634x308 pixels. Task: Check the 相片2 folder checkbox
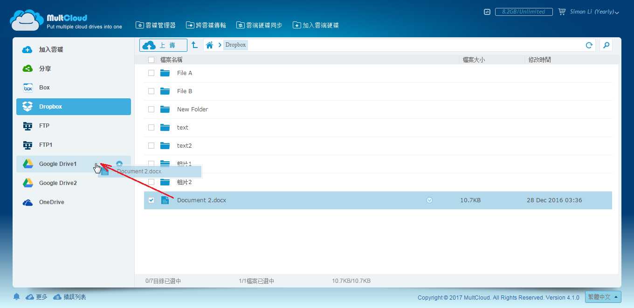point(151,182)
